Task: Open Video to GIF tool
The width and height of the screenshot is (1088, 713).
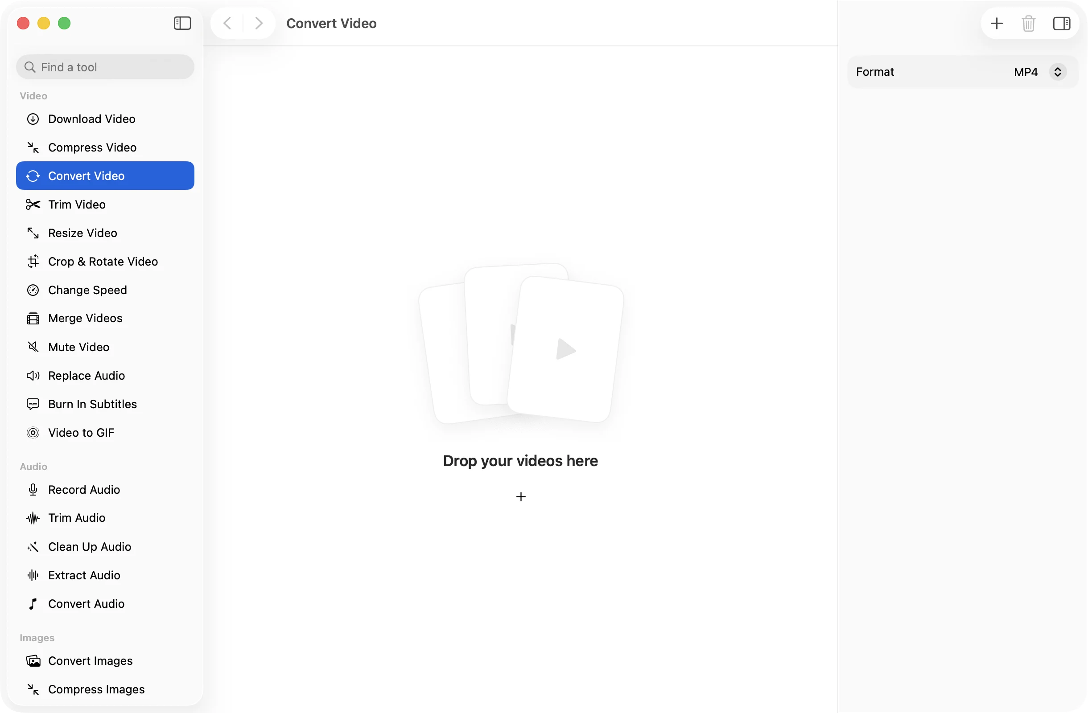Action: pyautogui.click(x=105, y=433)
